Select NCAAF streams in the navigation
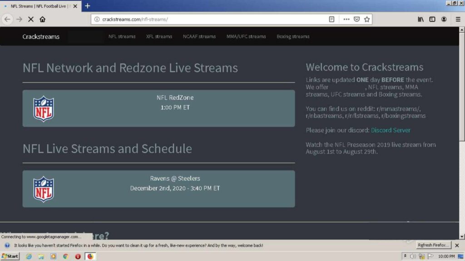The image size is (465, 261). click(x=199, y=36)
